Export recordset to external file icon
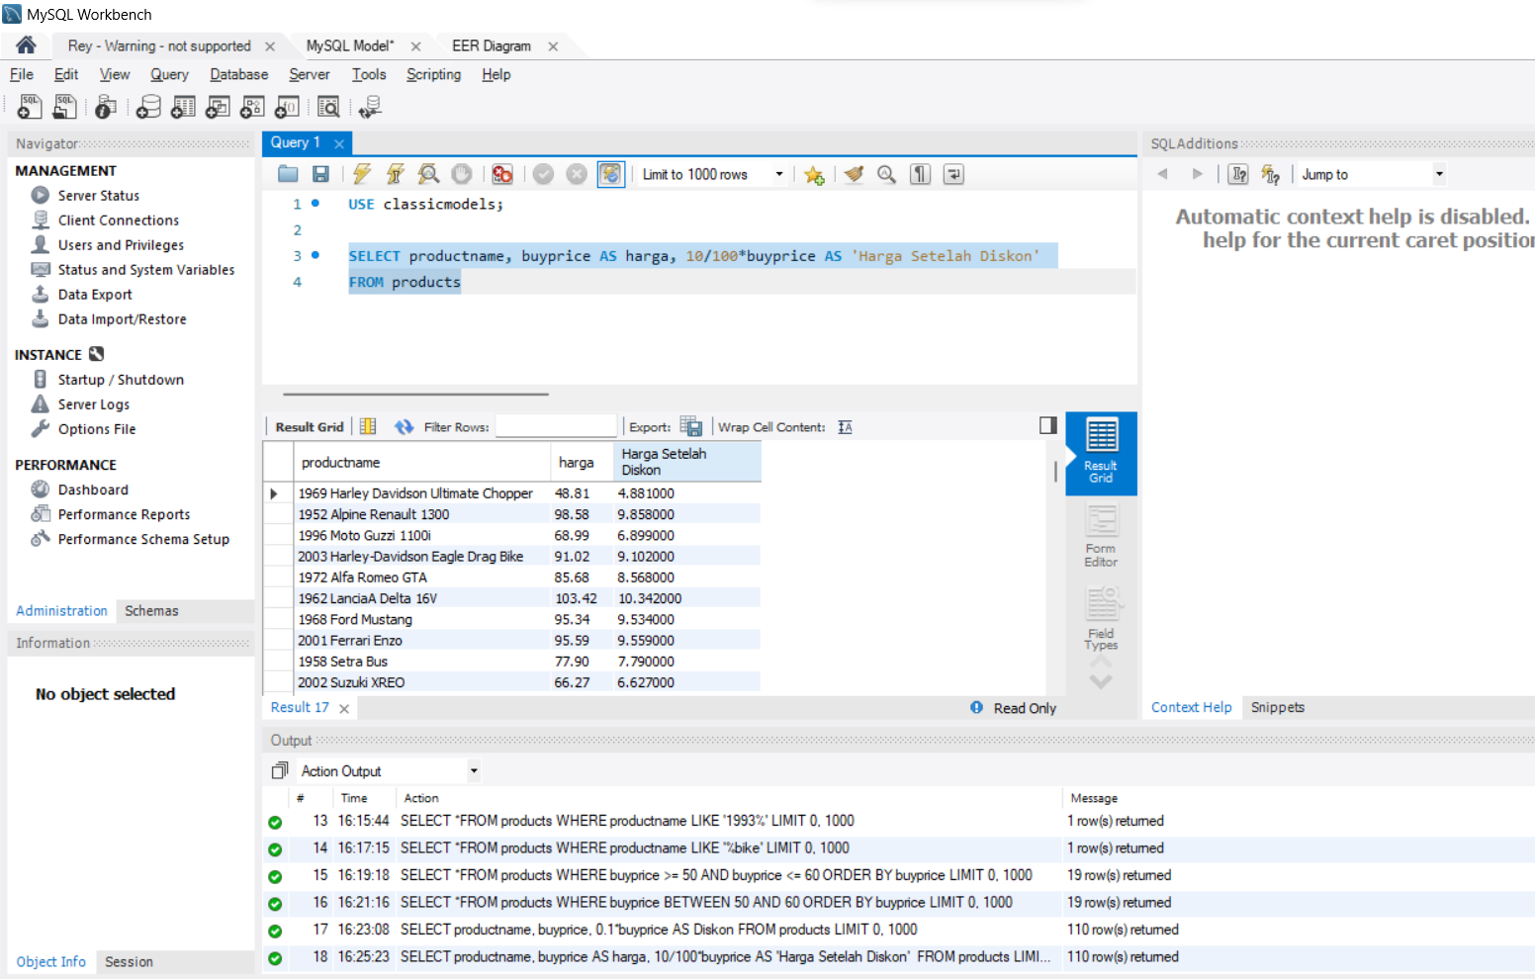The width and height of the screenshot is (1535, 979). [x=691, y=427]
